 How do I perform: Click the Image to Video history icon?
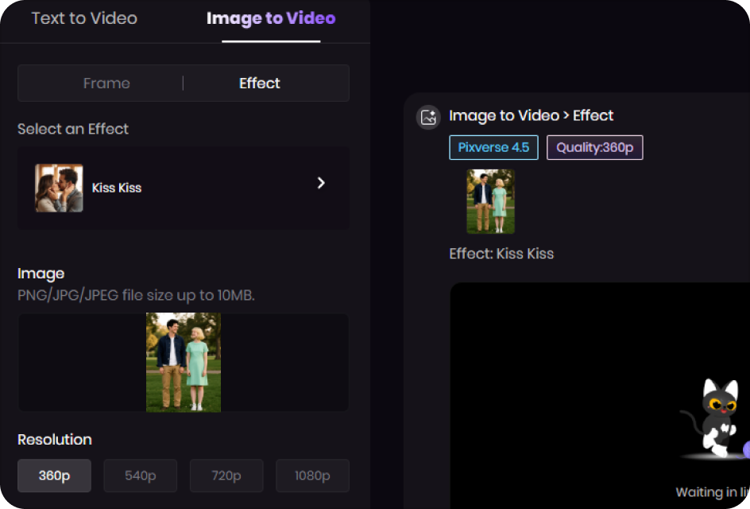tap(428, 118)
